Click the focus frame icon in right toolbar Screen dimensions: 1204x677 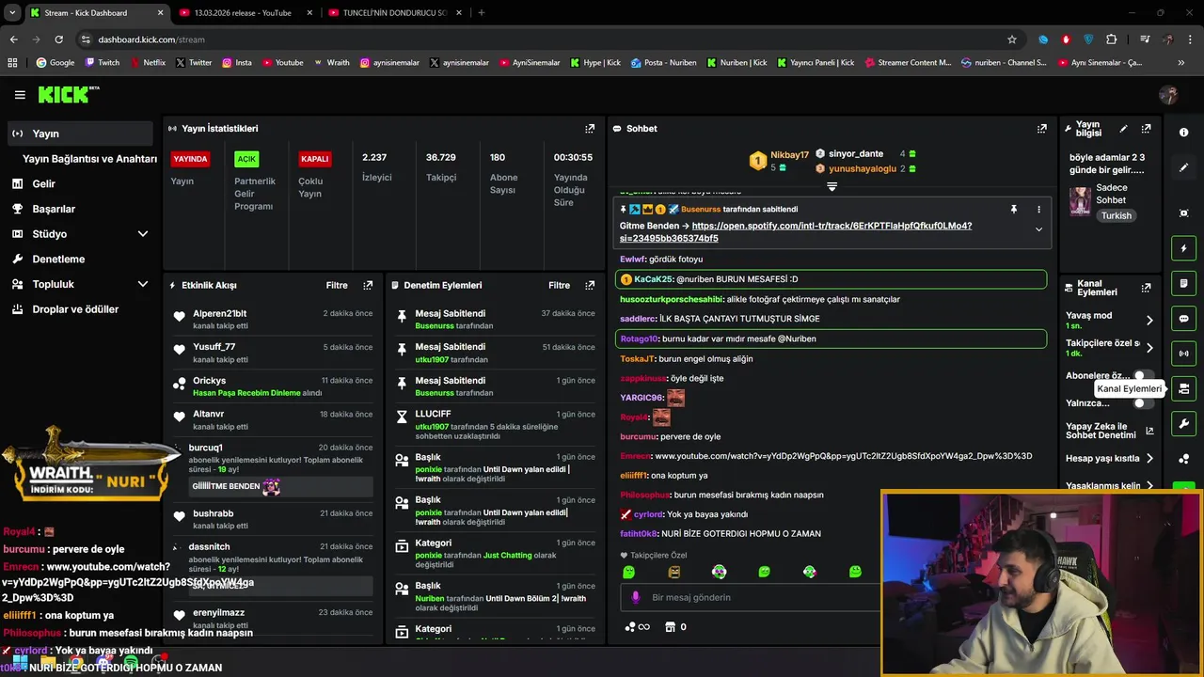1183,213
